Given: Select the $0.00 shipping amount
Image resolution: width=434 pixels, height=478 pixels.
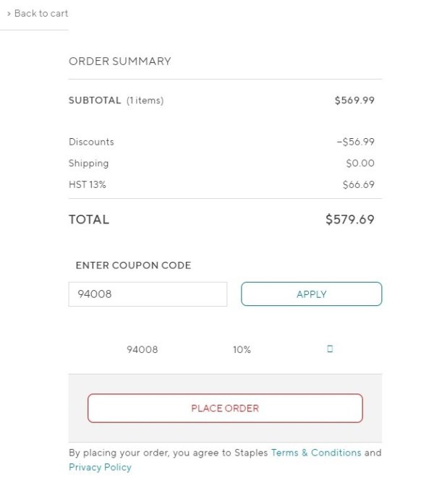Looking at the screenshot, I should pos(360,163).
